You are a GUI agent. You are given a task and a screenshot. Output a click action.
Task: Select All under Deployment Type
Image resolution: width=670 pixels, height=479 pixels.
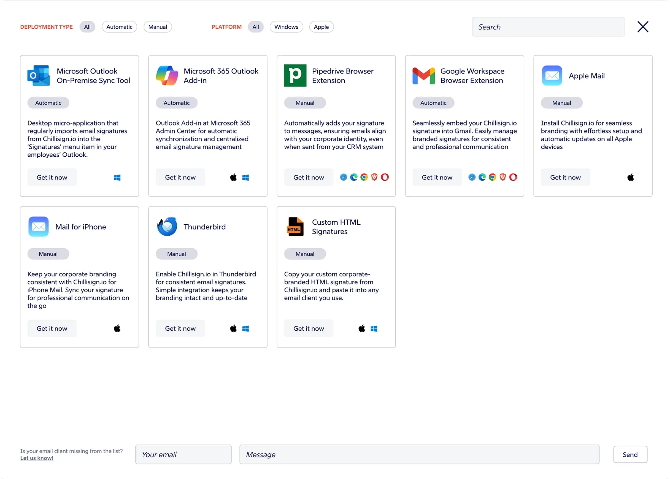coord(87,27)
